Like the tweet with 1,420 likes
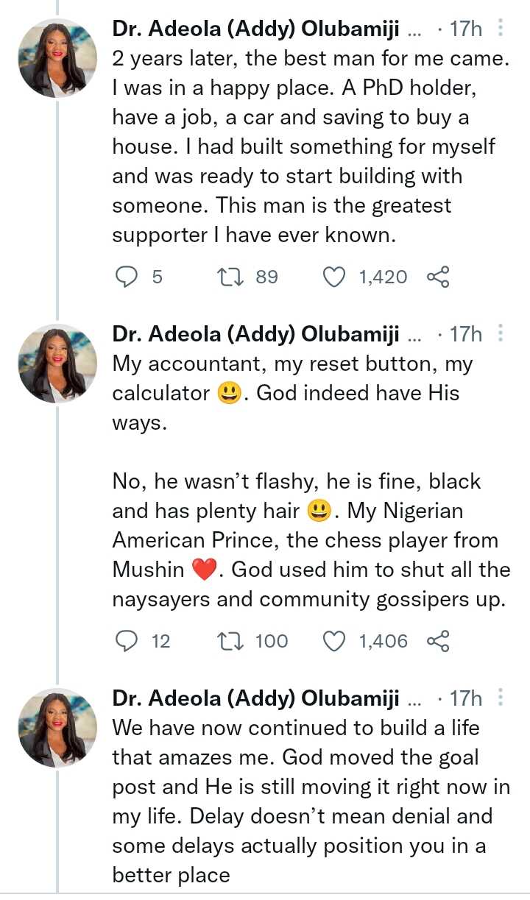Image resolution: width=530 pixels, height=900 pixels. (335, 277)
